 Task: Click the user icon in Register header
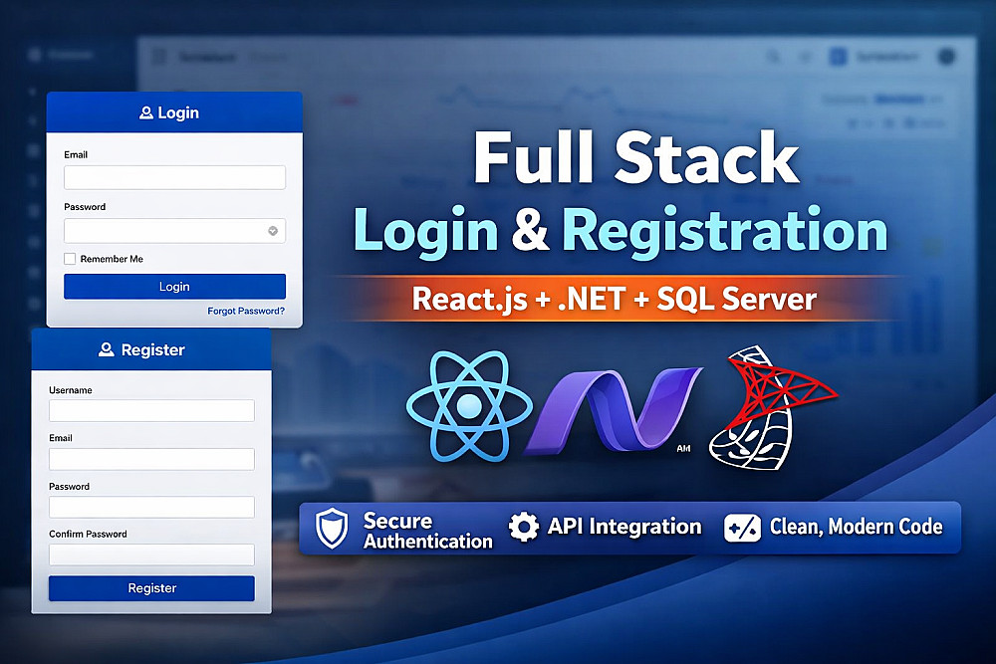107,349
